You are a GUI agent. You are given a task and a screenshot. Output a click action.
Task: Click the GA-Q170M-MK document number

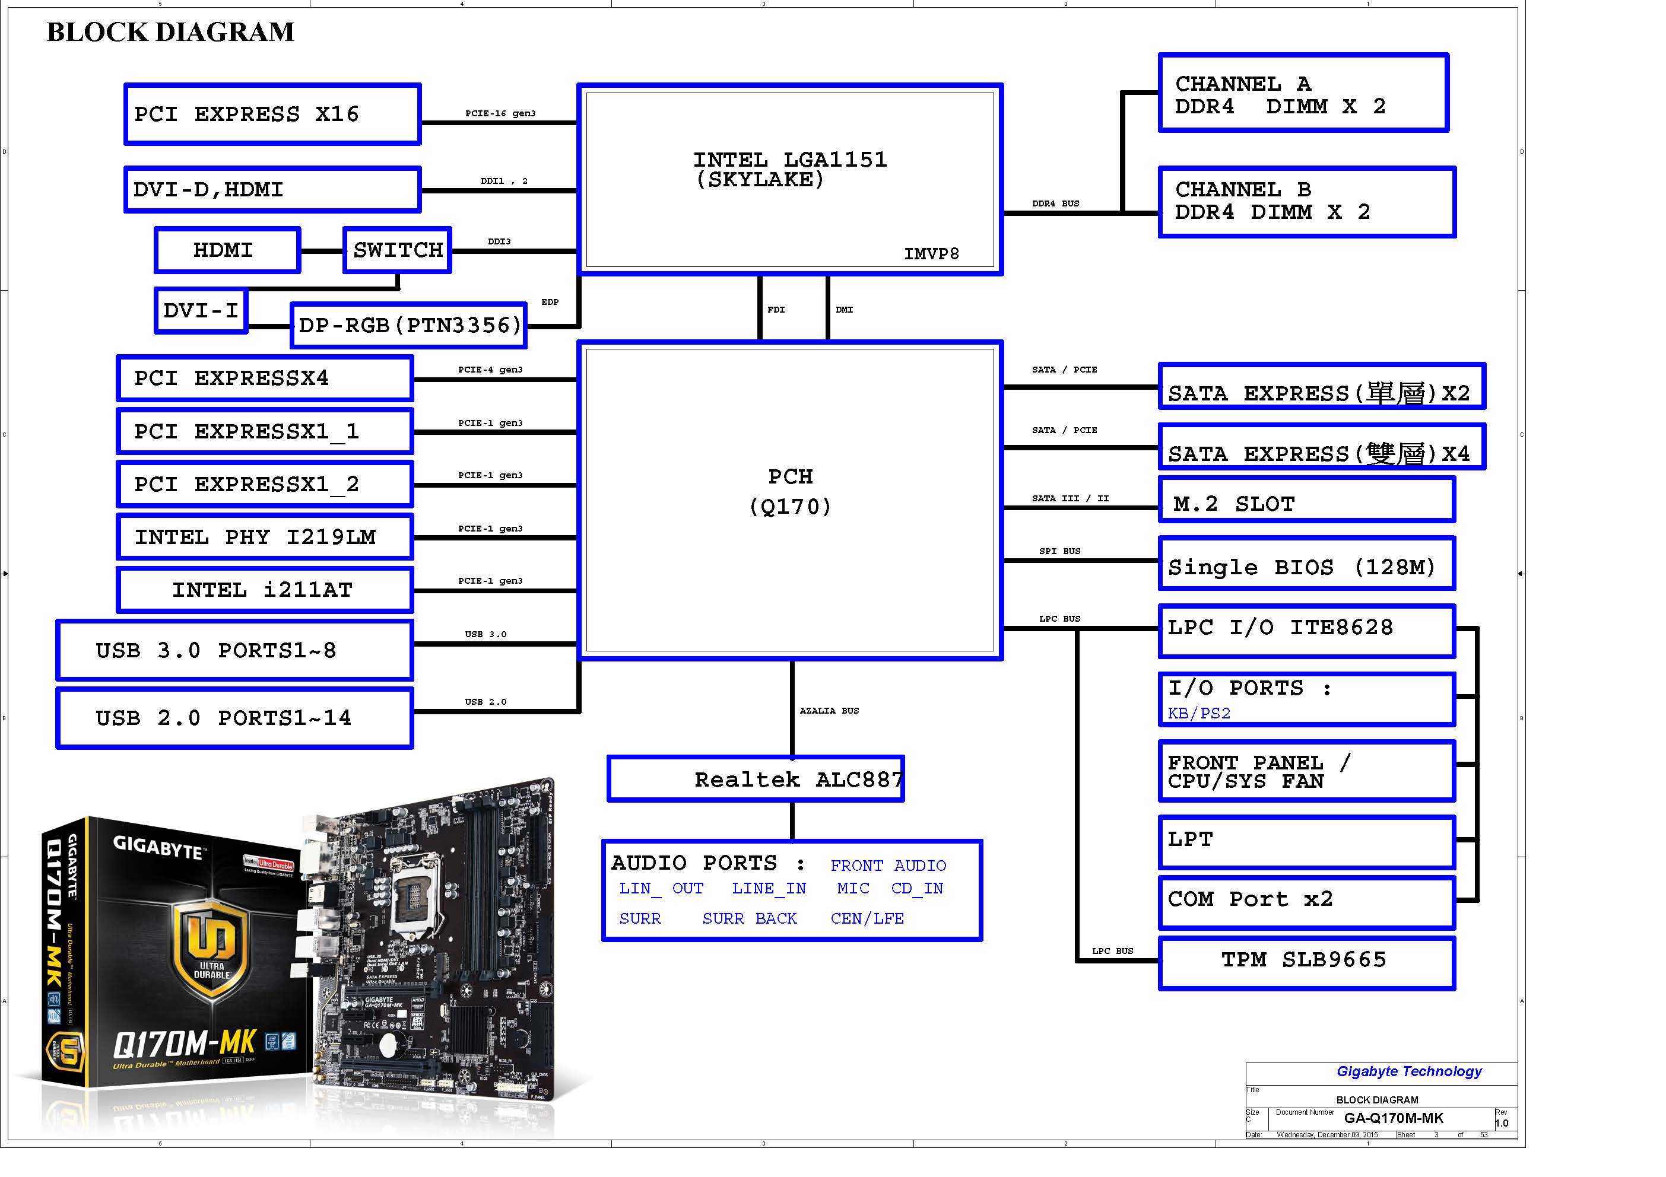(x=1393, y=1118)
